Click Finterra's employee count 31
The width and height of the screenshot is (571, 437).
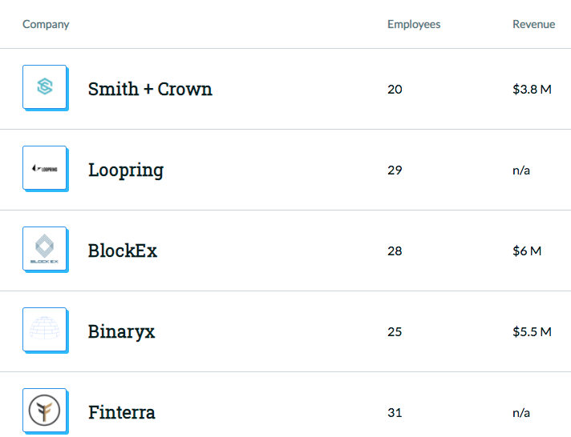pyautogui.click(x=395, y=412)
